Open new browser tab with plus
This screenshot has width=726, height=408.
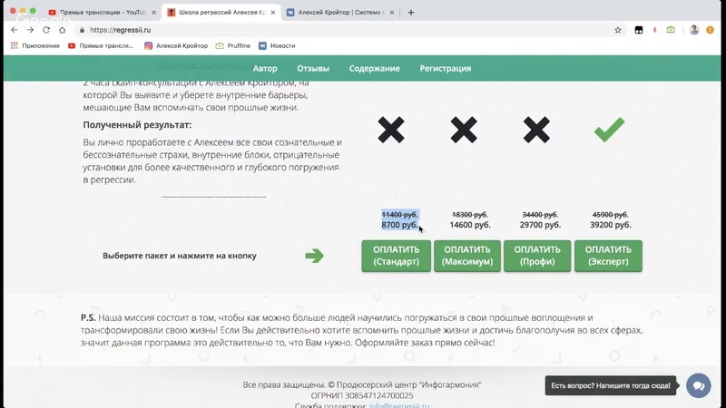(411, 13)
